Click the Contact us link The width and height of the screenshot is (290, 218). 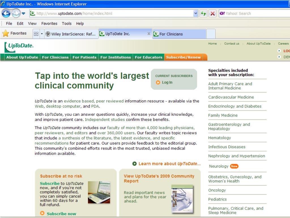tap(232, 43)
